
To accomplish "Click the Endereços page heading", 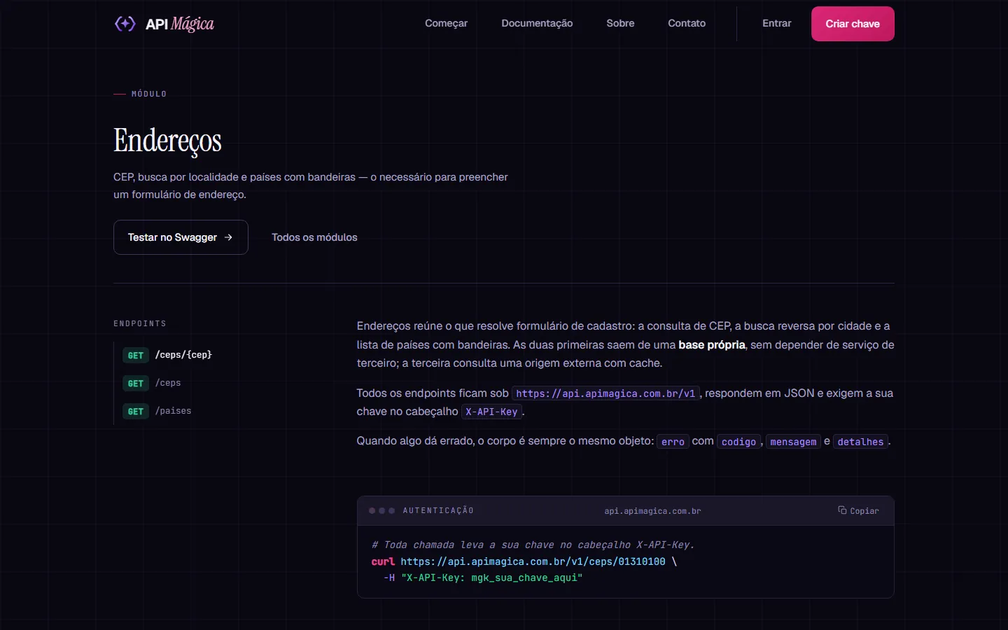I will (167, 141).
